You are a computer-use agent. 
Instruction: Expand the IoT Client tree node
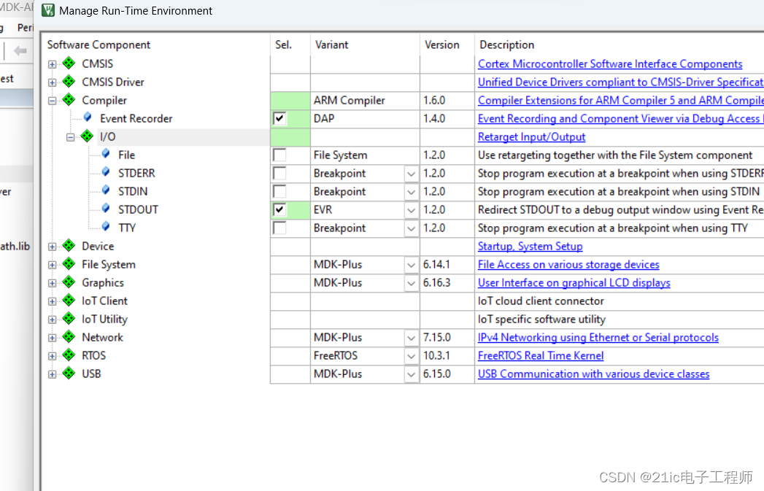pos(52,301)
